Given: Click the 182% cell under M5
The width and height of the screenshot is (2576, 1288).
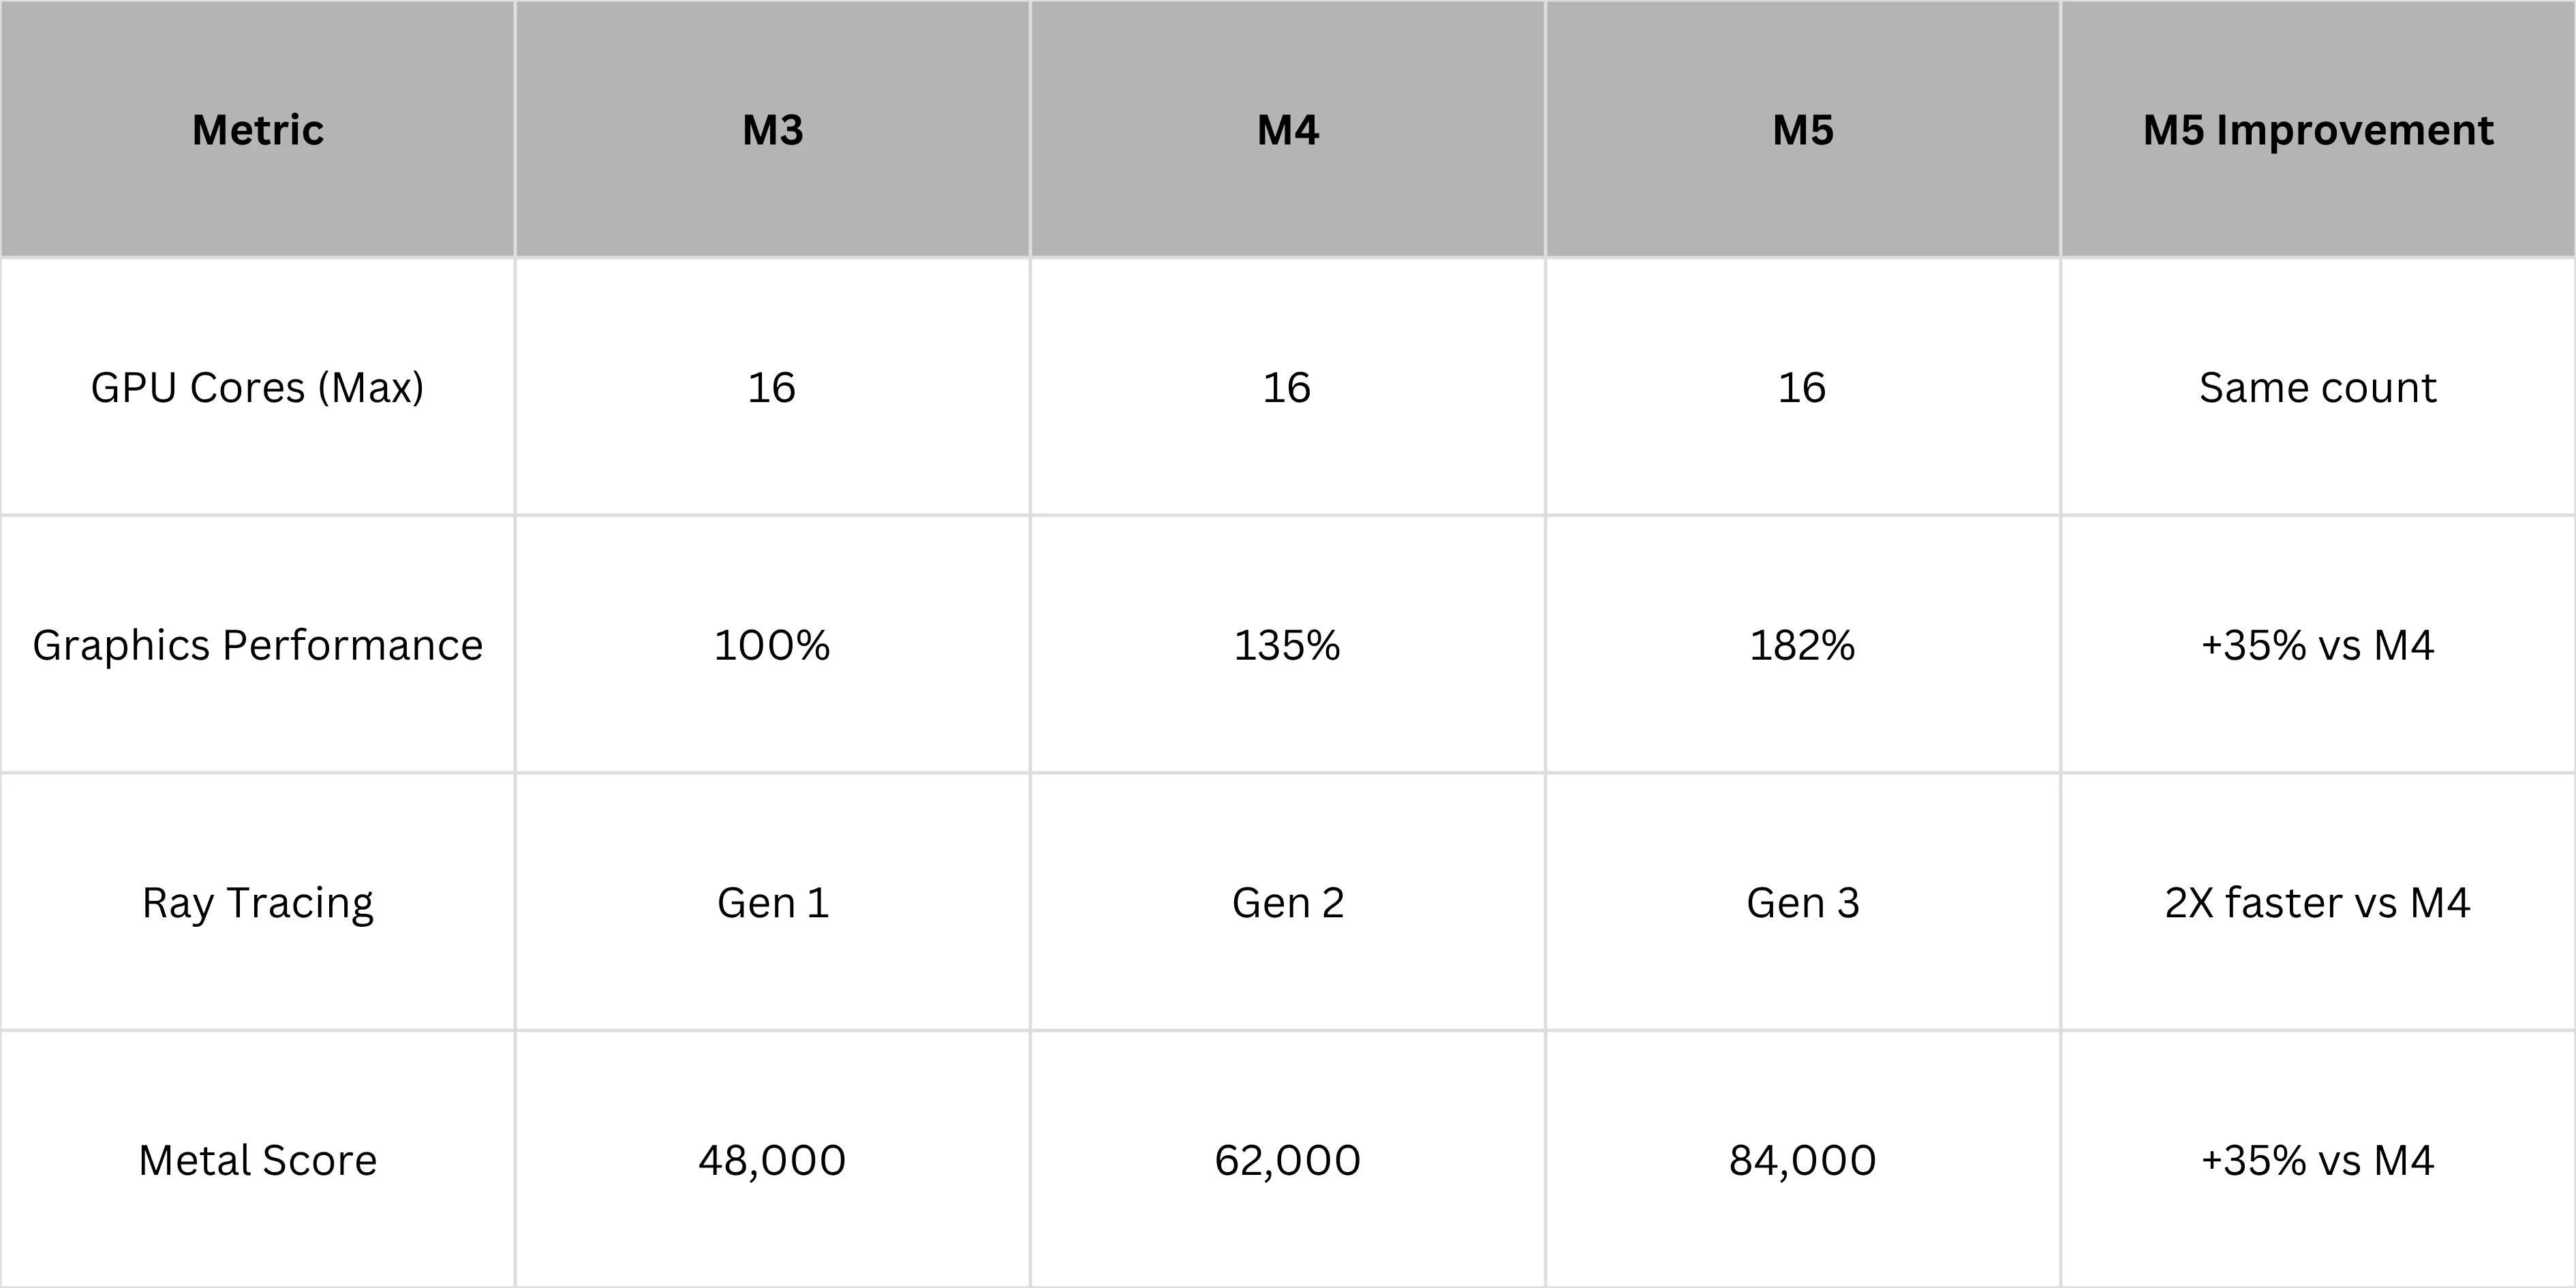Looking at the screenshot, I should coord(1802,645).
